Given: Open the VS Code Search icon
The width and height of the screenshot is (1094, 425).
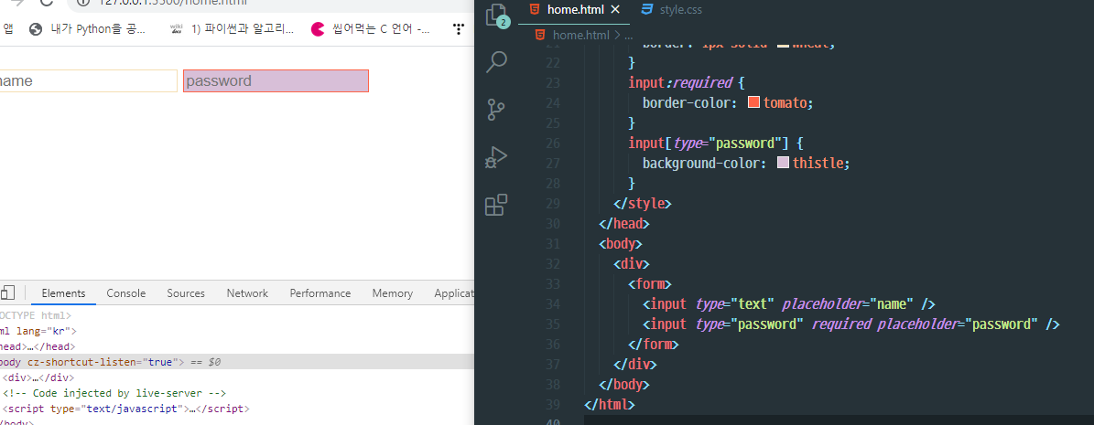Looking at the screenshot, I should pyautogui.click(x=496, y=61).
